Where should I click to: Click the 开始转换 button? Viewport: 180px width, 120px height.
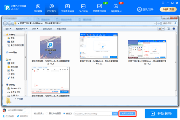[x=161, y=113]
